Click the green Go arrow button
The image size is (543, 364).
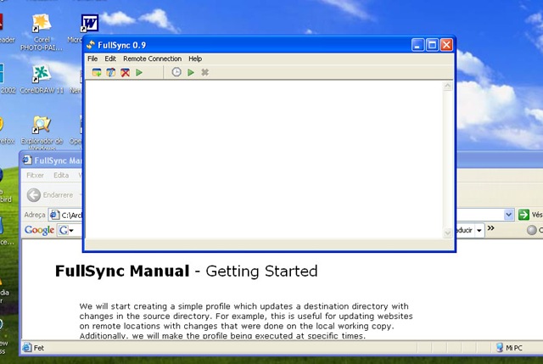pos(523,215)
